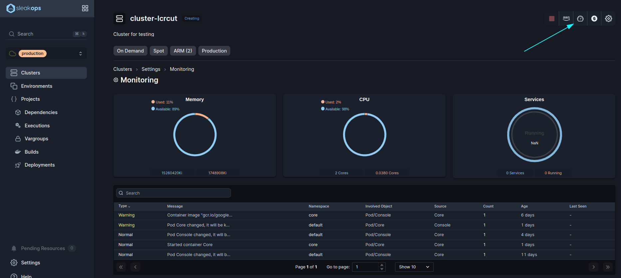Click the Environments copy icon
The image size is (621, 278).
(x=14, y=86)
